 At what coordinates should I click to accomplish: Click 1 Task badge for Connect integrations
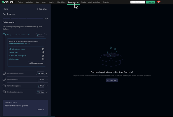(x=41, y=86)
